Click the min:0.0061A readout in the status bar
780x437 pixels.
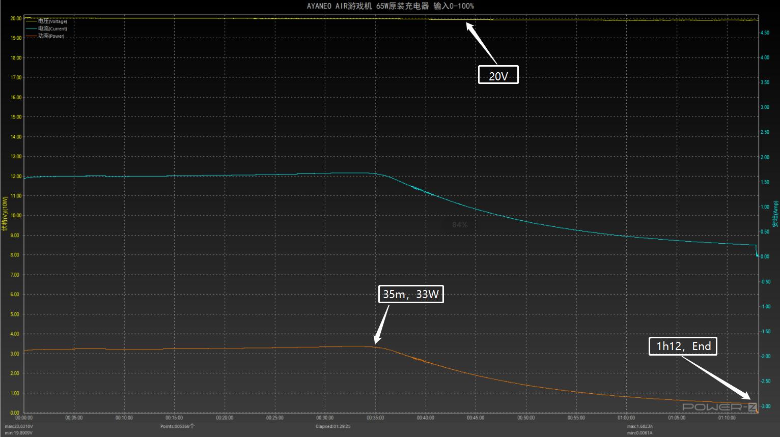pyautogui.click(x=640, y=433)
